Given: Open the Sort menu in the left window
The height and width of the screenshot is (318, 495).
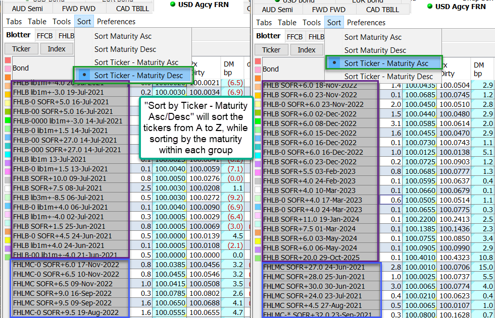Looking at the screenshot, I should [84, 21].
